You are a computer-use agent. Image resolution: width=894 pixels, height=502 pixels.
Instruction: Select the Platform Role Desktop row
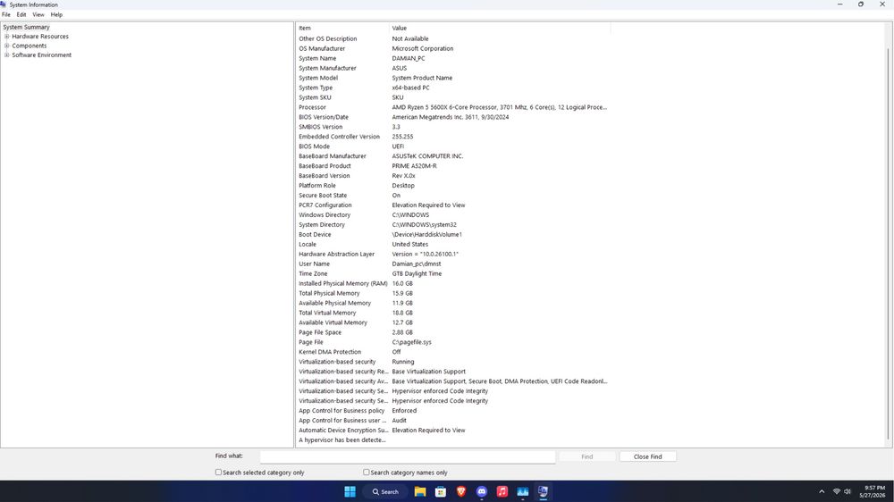pos(453,185)
